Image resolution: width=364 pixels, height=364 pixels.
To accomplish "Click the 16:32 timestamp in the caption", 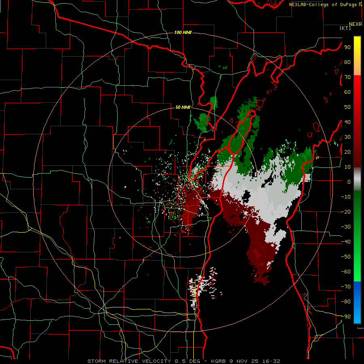I will (271, 361).
